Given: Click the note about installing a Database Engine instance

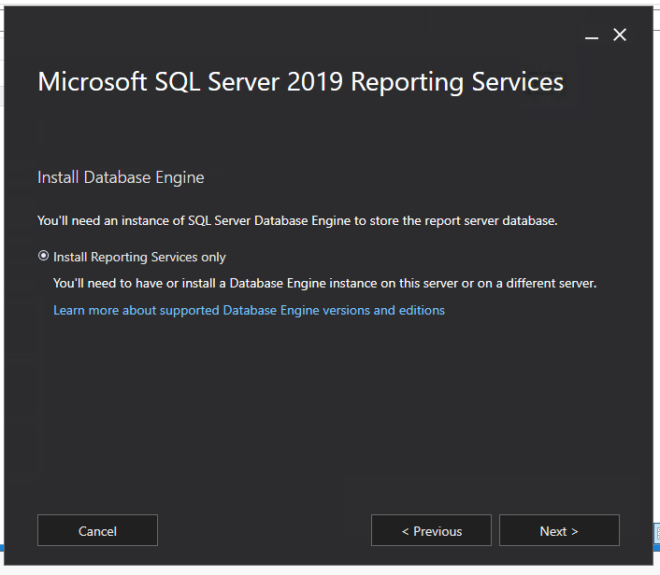Looking at the screenshot, I should coord(324,283).
